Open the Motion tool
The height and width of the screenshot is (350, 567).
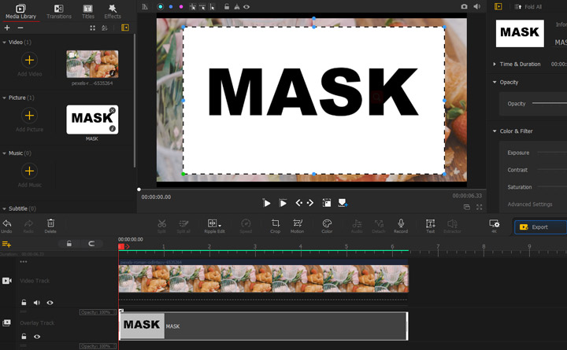point(297,226)
